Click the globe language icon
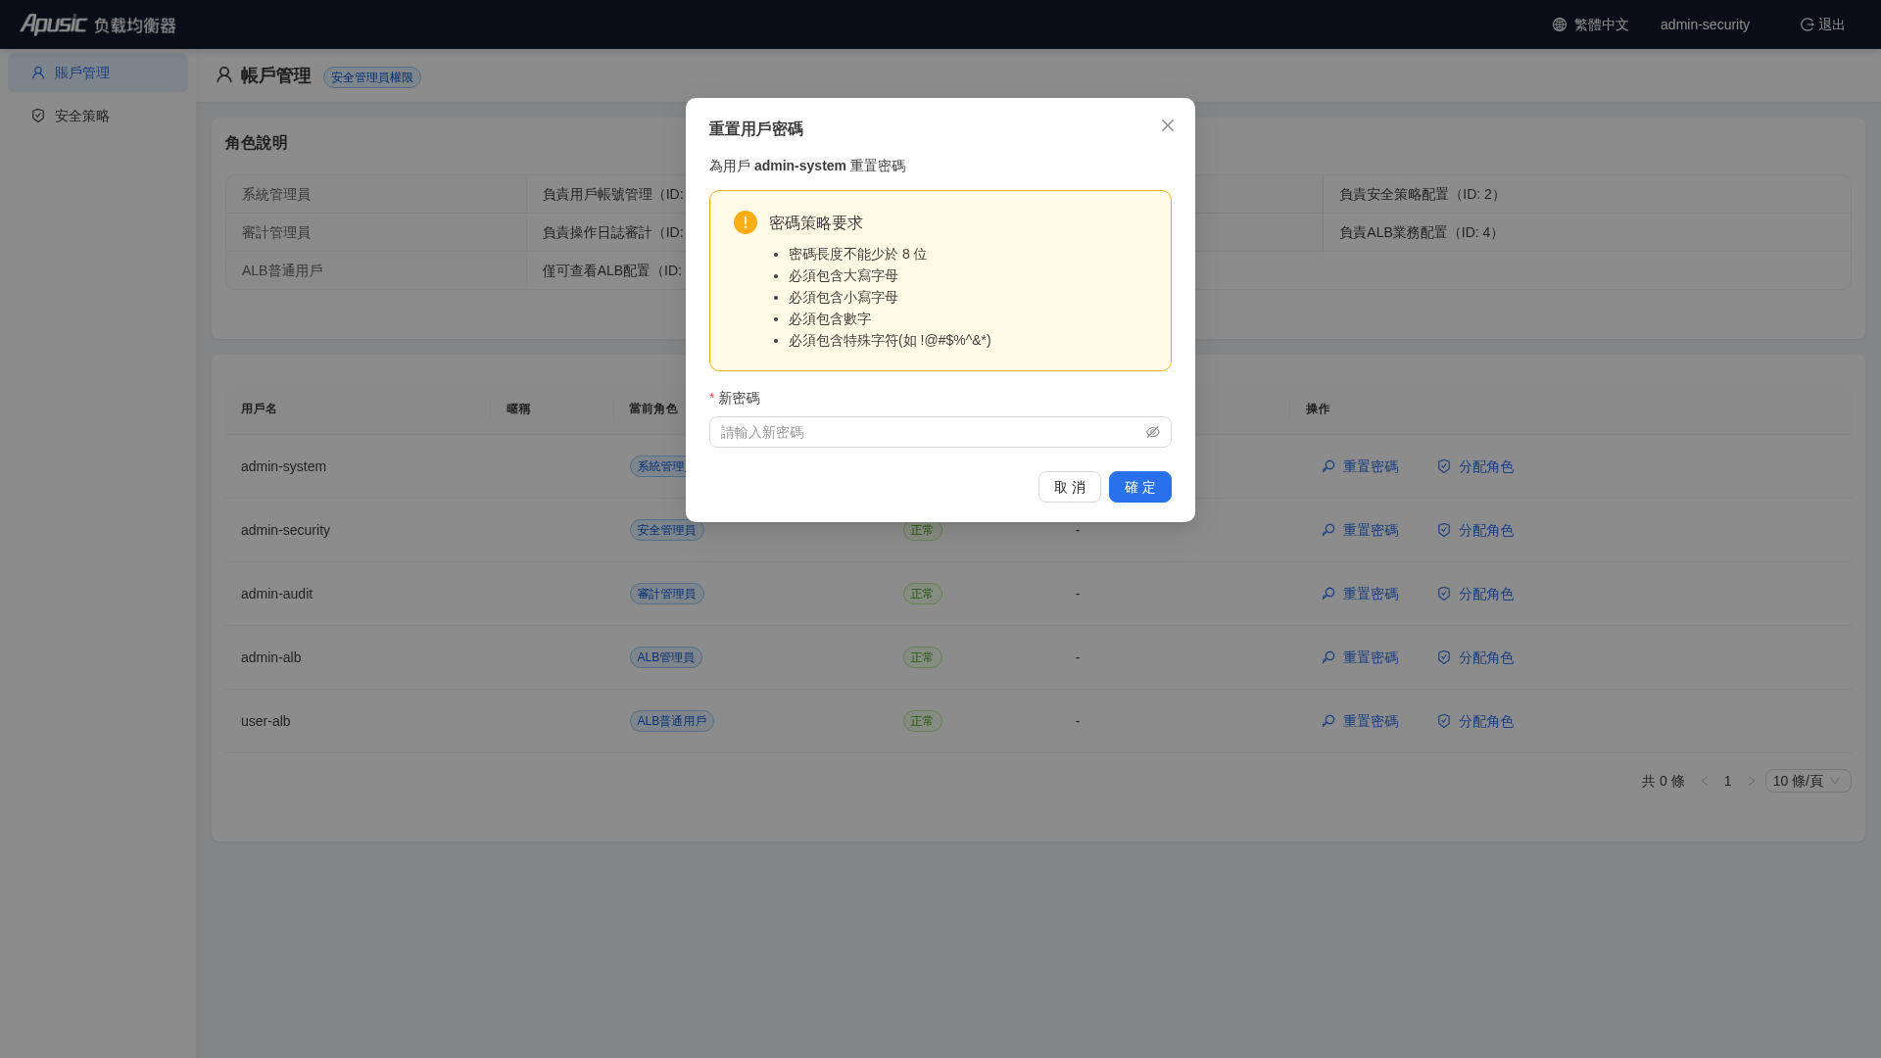 point(1560,24)
